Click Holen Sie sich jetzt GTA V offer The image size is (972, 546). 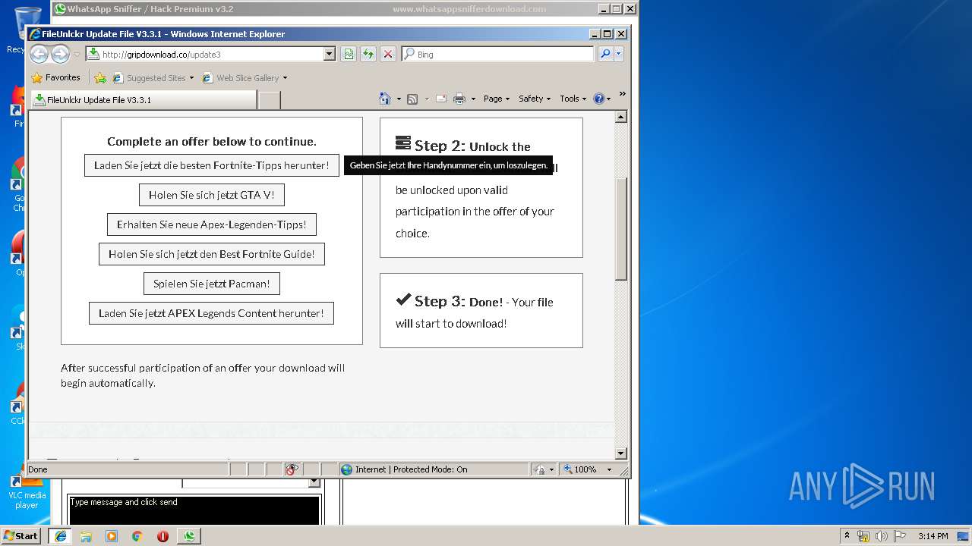(x=212, y=195)
